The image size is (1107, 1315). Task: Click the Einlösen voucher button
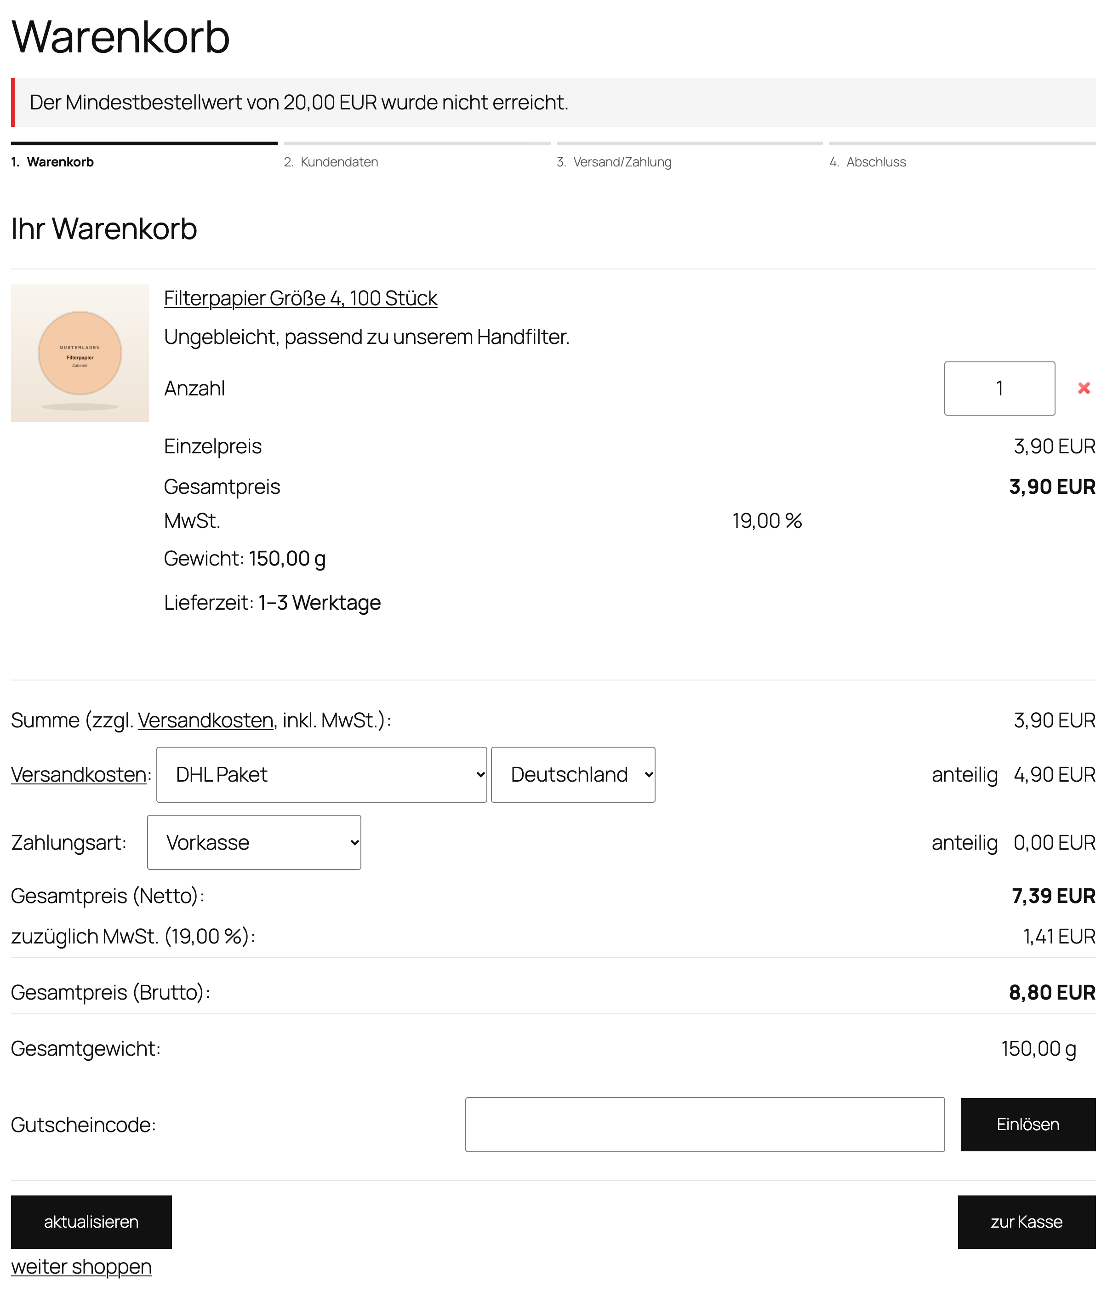pos(1028,1125)
